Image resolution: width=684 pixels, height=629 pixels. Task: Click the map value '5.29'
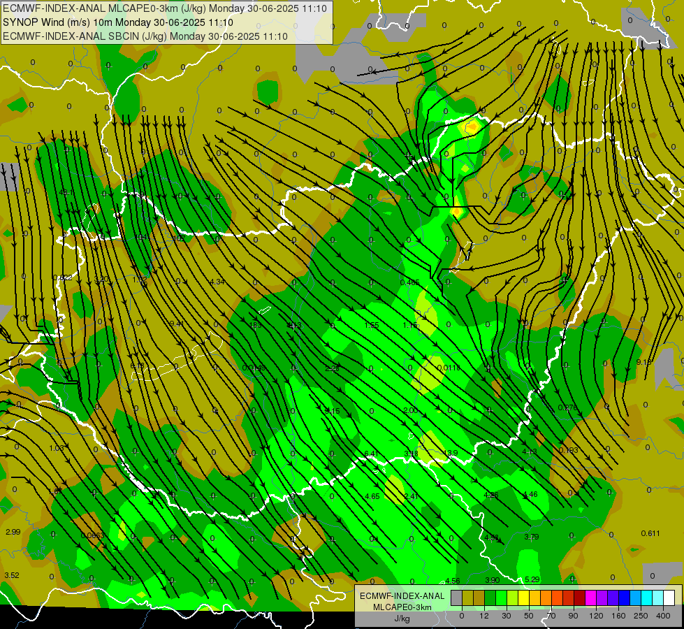point(532,579)
